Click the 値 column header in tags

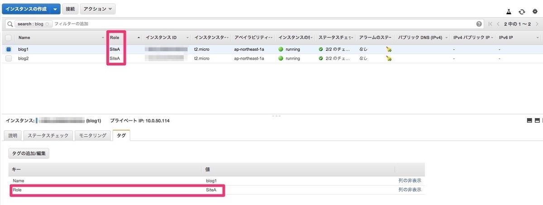pos(208,169)
